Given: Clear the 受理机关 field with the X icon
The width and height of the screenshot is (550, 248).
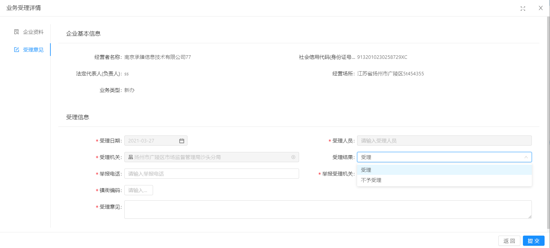Looking at the screenshot, I should (293, 157).
